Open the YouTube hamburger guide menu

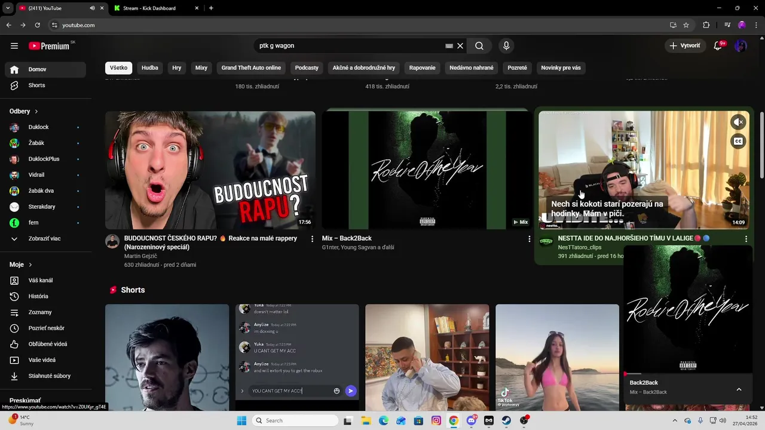tap(14, 45)
